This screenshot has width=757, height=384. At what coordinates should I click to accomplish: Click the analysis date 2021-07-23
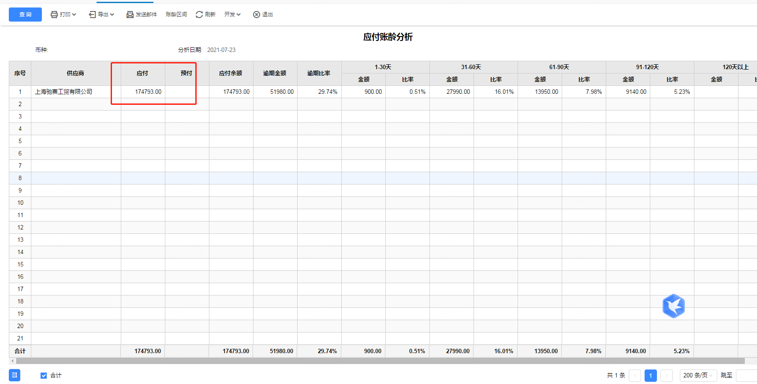pyautogui.click(x=221, y=50)
